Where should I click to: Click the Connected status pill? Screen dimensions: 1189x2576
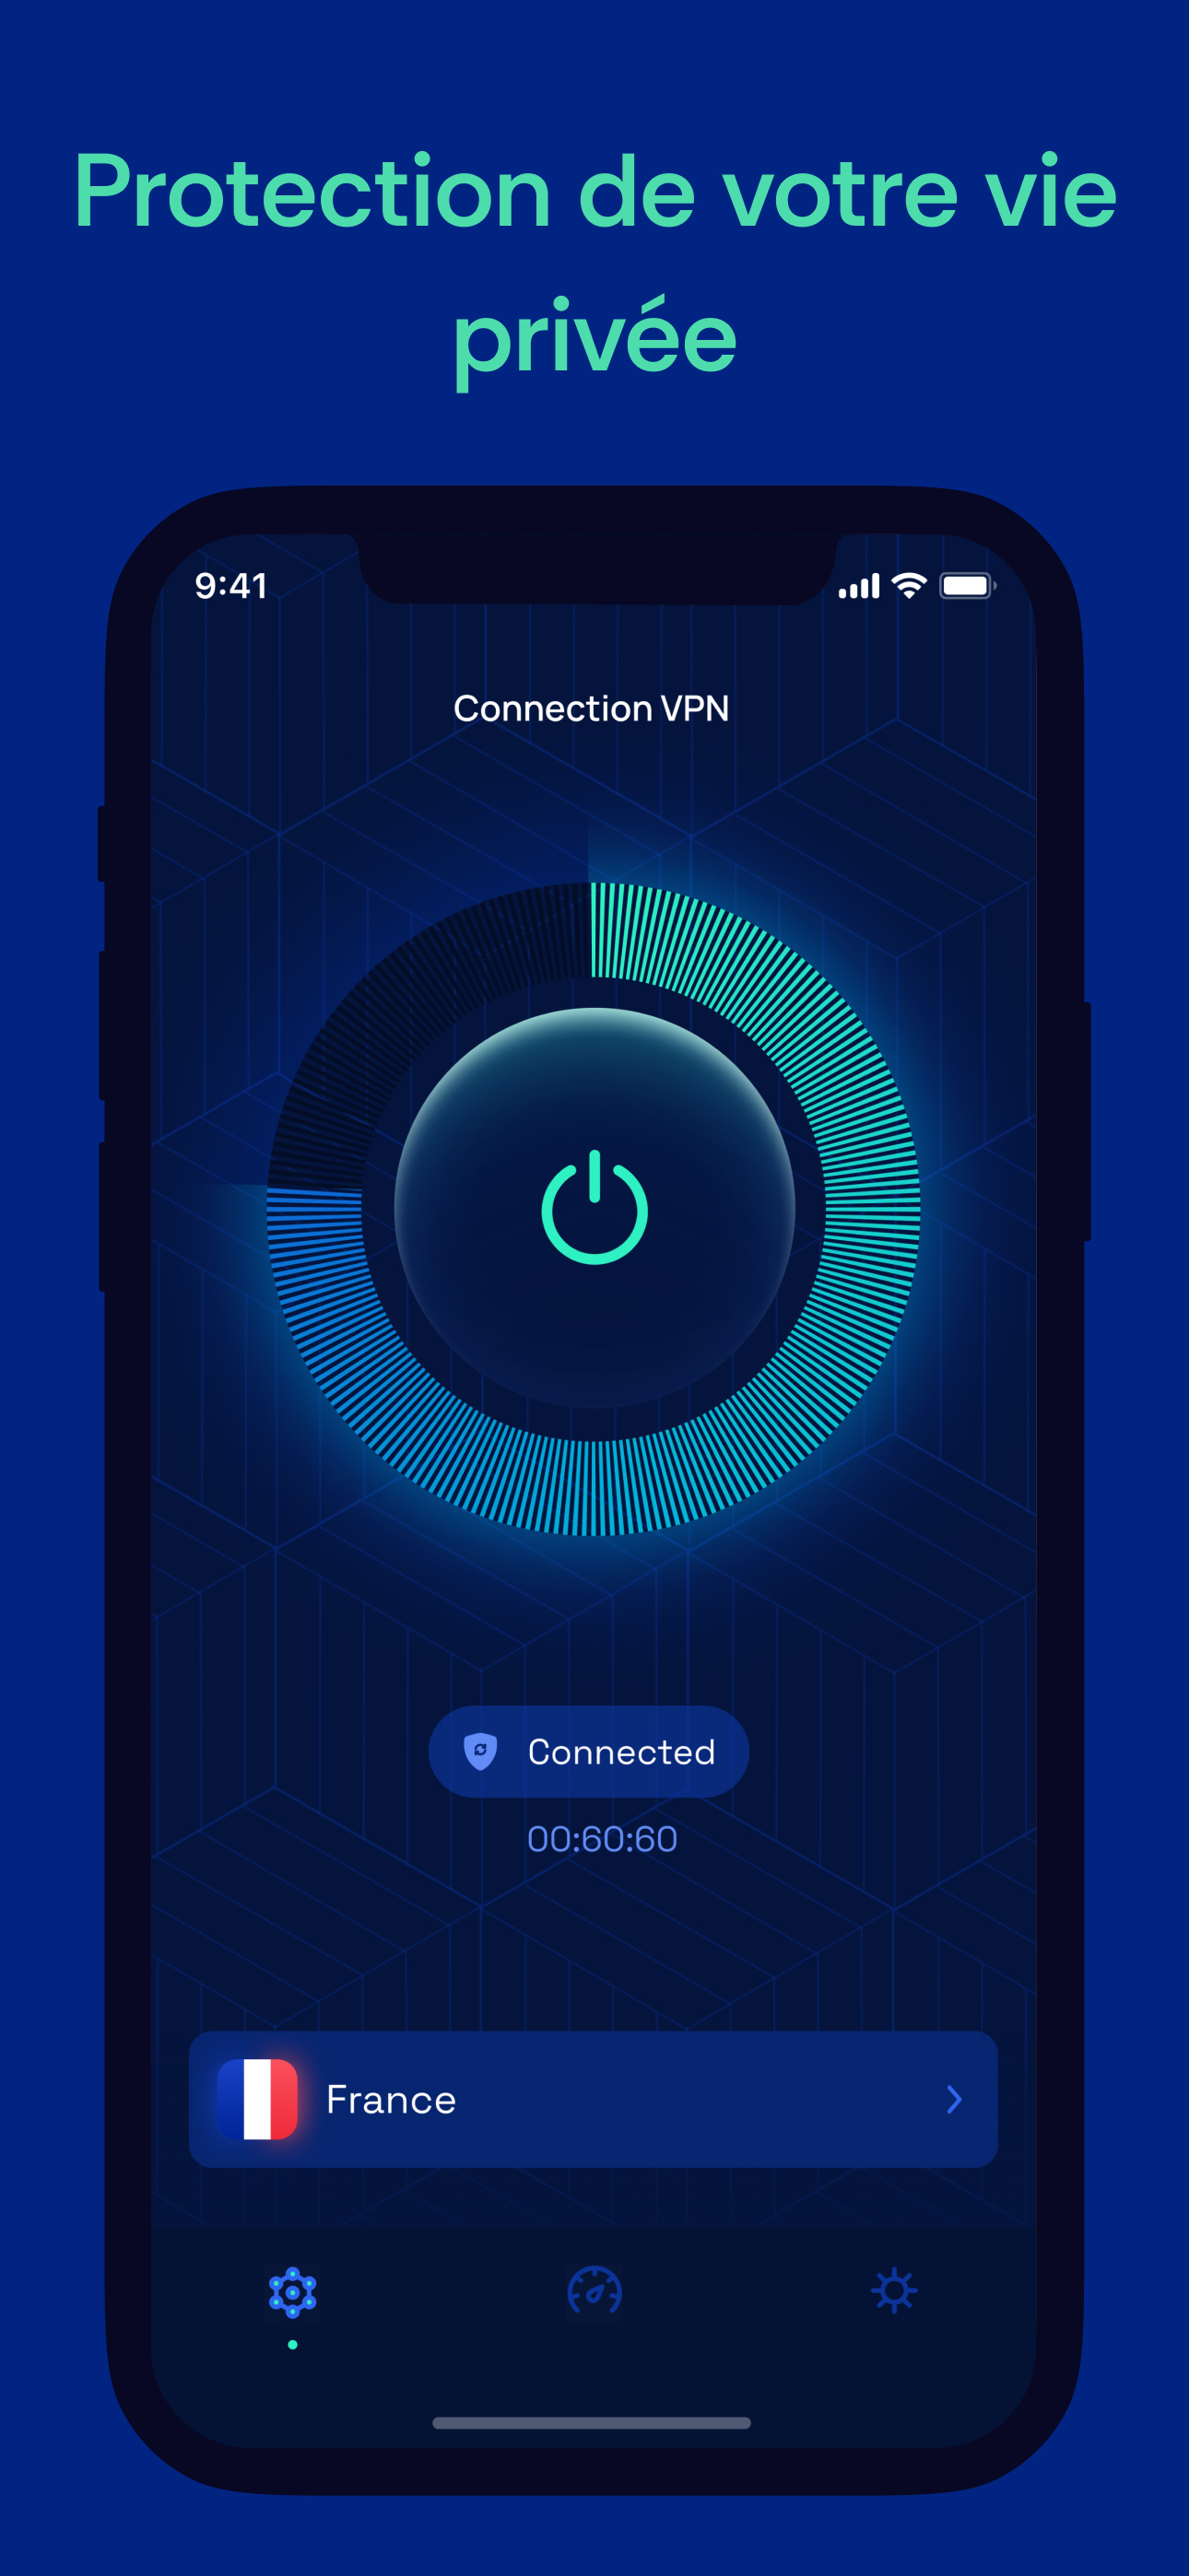tap(588, 1752)
